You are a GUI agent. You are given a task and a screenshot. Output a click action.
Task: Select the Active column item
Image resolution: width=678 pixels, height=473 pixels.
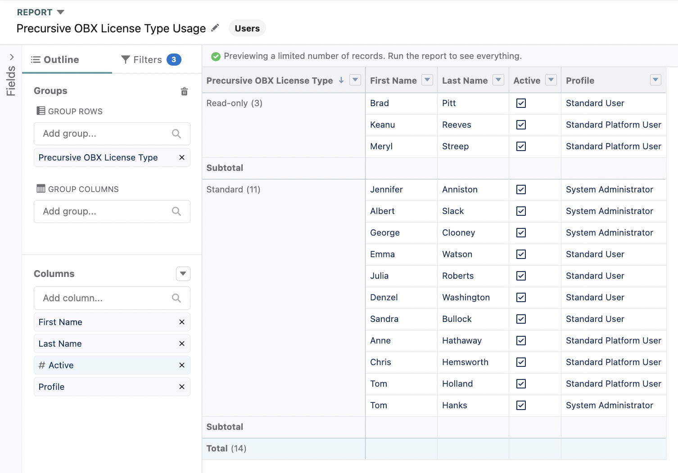(112, 365)
